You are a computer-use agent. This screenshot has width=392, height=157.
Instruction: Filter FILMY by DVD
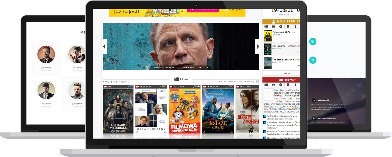coord(239,82)
